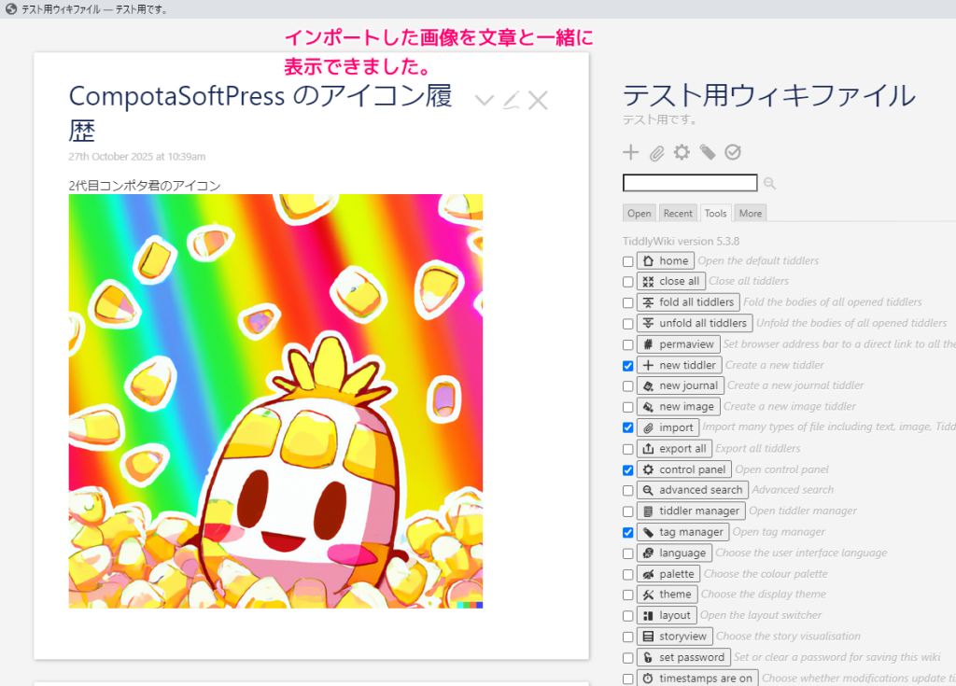Click the close all button

click(671, 281)
